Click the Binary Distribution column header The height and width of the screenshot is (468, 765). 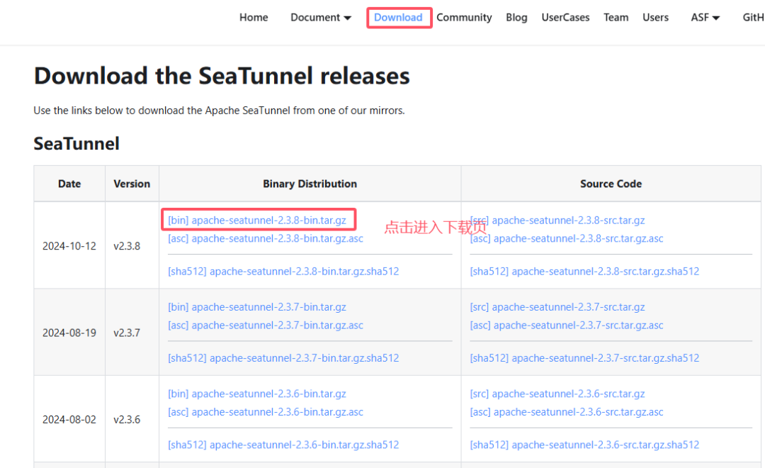(x=310, y=184)
